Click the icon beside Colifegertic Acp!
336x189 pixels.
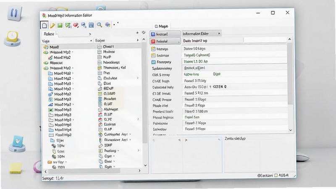coord(100,134)
